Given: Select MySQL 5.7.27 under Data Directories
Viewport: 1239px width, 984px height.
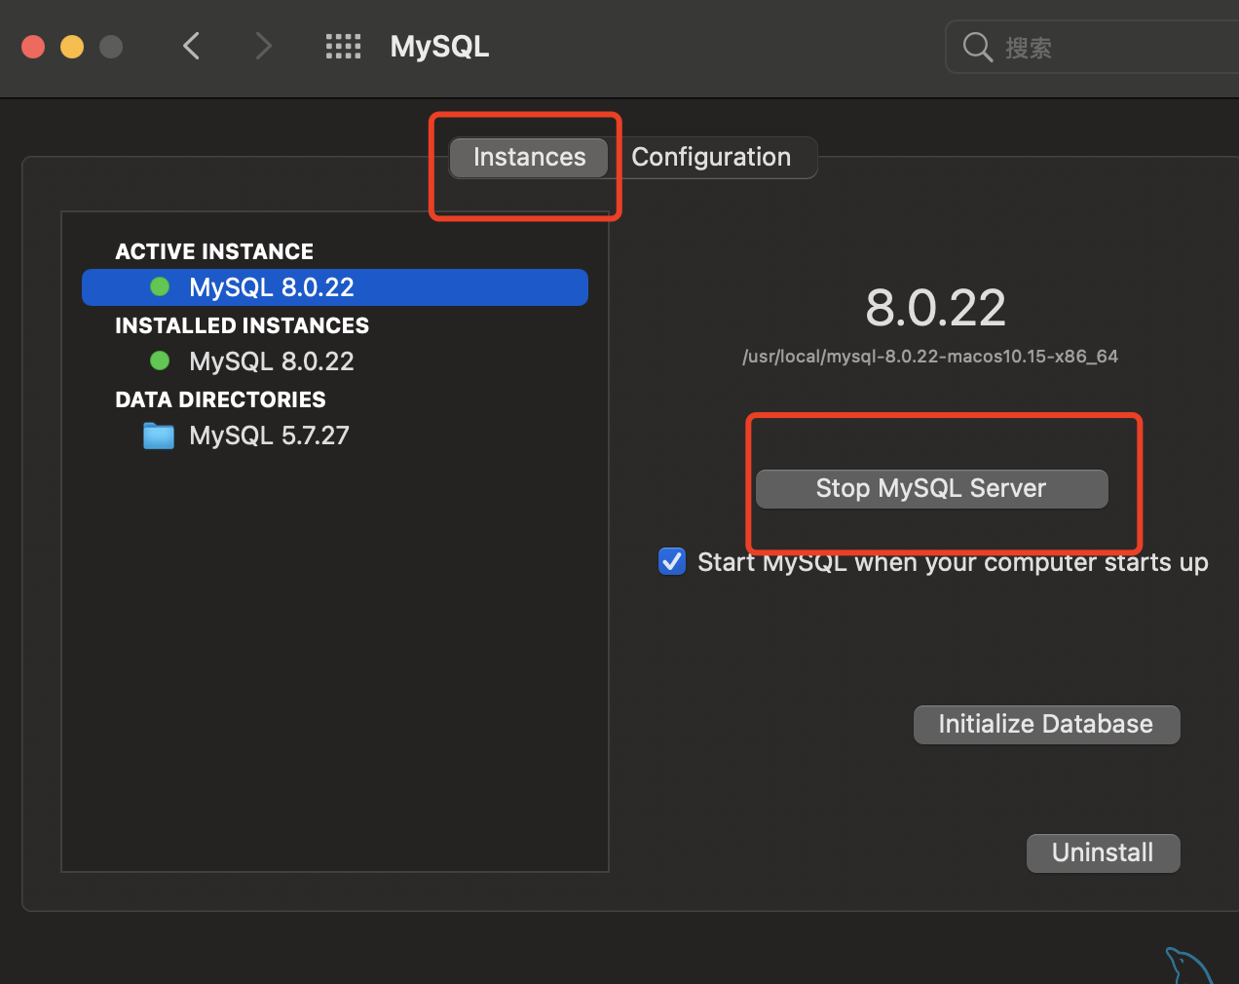Looking at the screenshot, I should coord(269,435).
